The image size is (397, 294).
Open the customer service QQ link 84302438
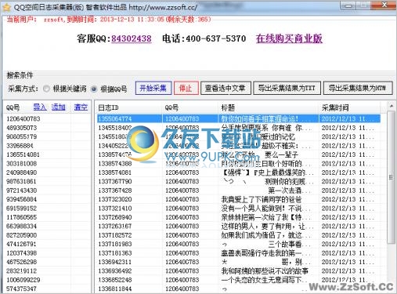pos(132,38)
